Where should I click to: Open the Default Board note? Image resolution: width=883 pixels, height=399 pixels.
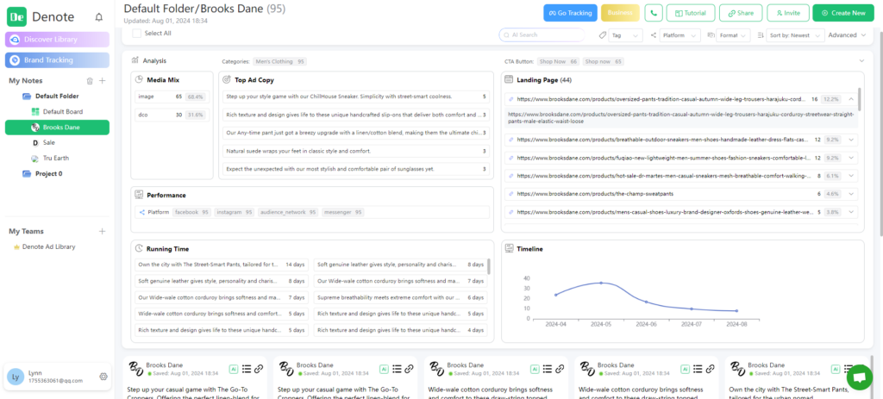click(62, 111)
